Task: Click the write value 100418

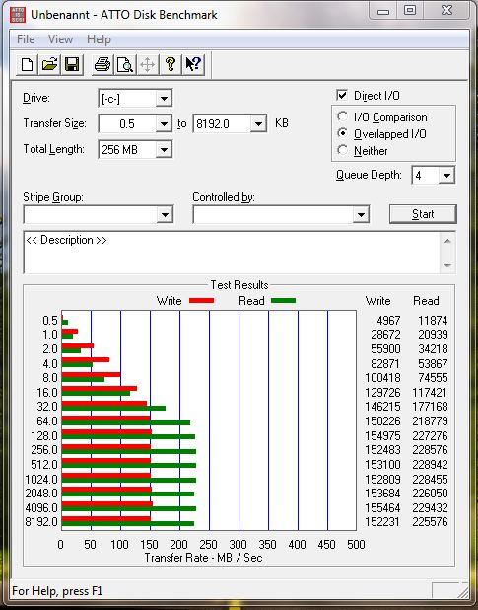Action: [382, 378]
